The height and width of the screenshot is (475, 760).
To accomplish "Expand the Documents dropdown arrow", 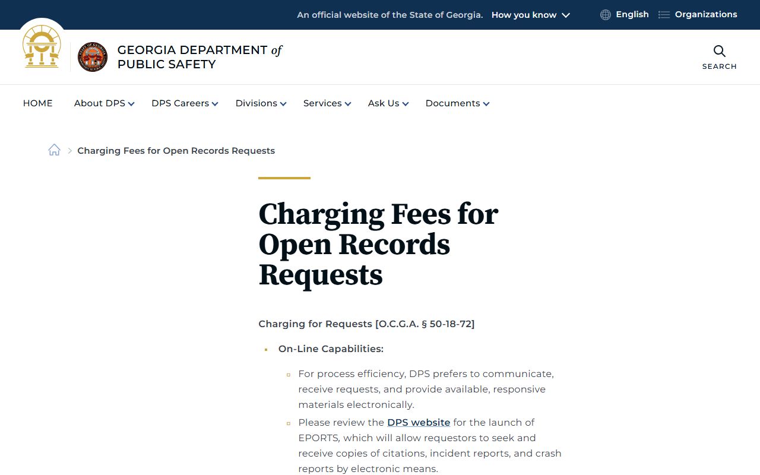I will 486,104.
